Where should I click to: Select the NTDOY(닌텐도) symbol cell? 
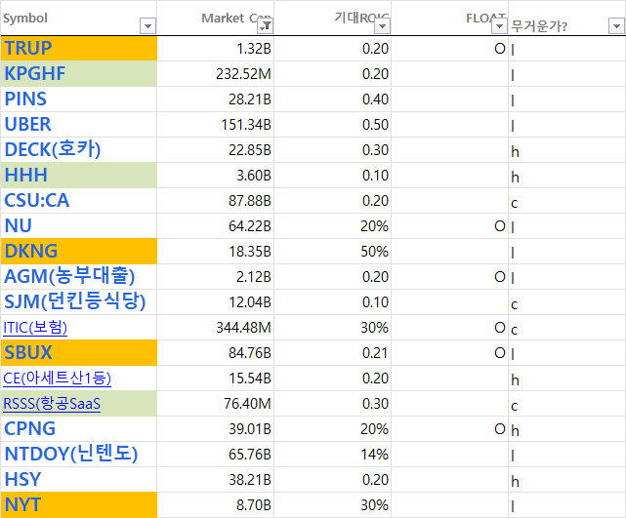(79, 455)
